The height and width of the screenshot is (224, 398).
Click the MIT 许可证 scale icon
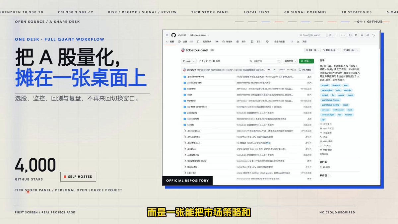[321, 128]
